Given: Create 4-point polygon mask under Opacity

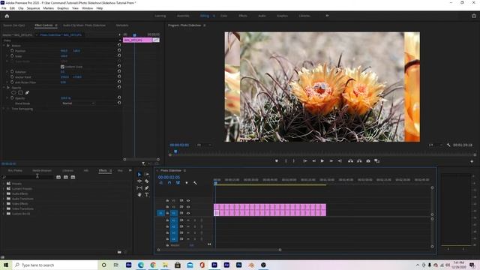Looking at the screenshot, I should [20, 92].
